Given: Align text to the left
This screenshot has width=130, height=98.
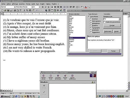Looking at the screenshot, I should click(x=52, y=7).
